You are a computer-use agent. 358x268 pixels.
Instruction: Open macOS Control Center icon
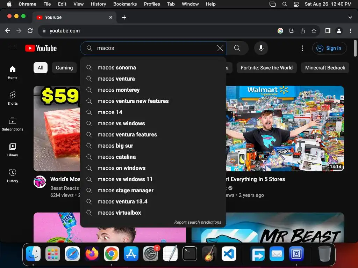tap(296, 4)
